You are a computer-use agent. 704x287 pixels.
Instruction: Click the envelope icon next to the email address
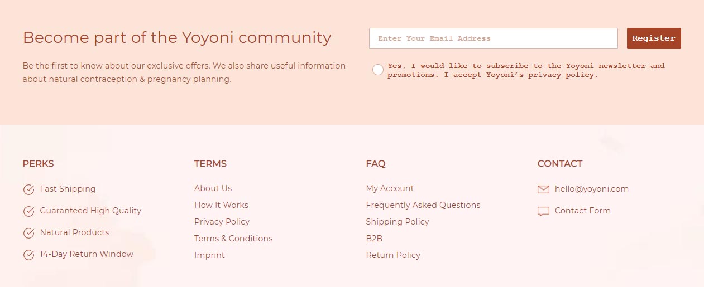543,189
